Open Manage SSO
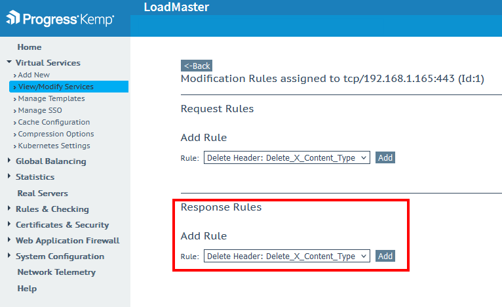Viewport: 502px width, 307px height. point(40,110)
